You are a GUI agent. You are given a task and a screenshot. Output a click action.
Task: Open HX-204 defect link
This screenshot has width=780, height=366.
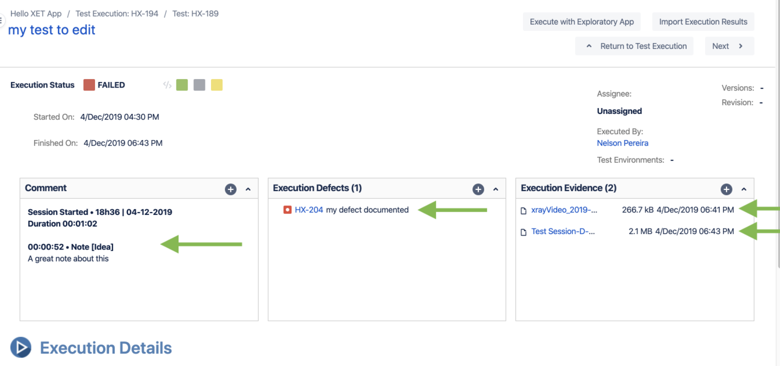pyautogui.click(x=309, y=210)
